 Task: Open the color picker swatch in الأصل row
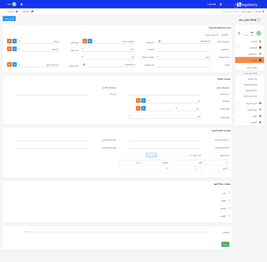(x=198, y=168)
